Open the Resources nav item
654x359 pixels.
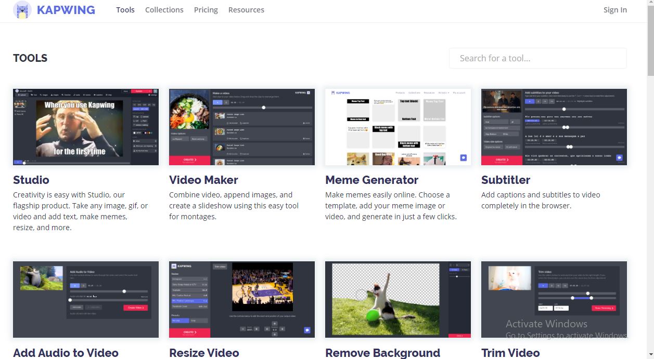246,10
